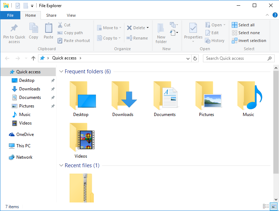Open the Easy access dropdown
This screenshot has height=211, width=279.
[174, 33]
